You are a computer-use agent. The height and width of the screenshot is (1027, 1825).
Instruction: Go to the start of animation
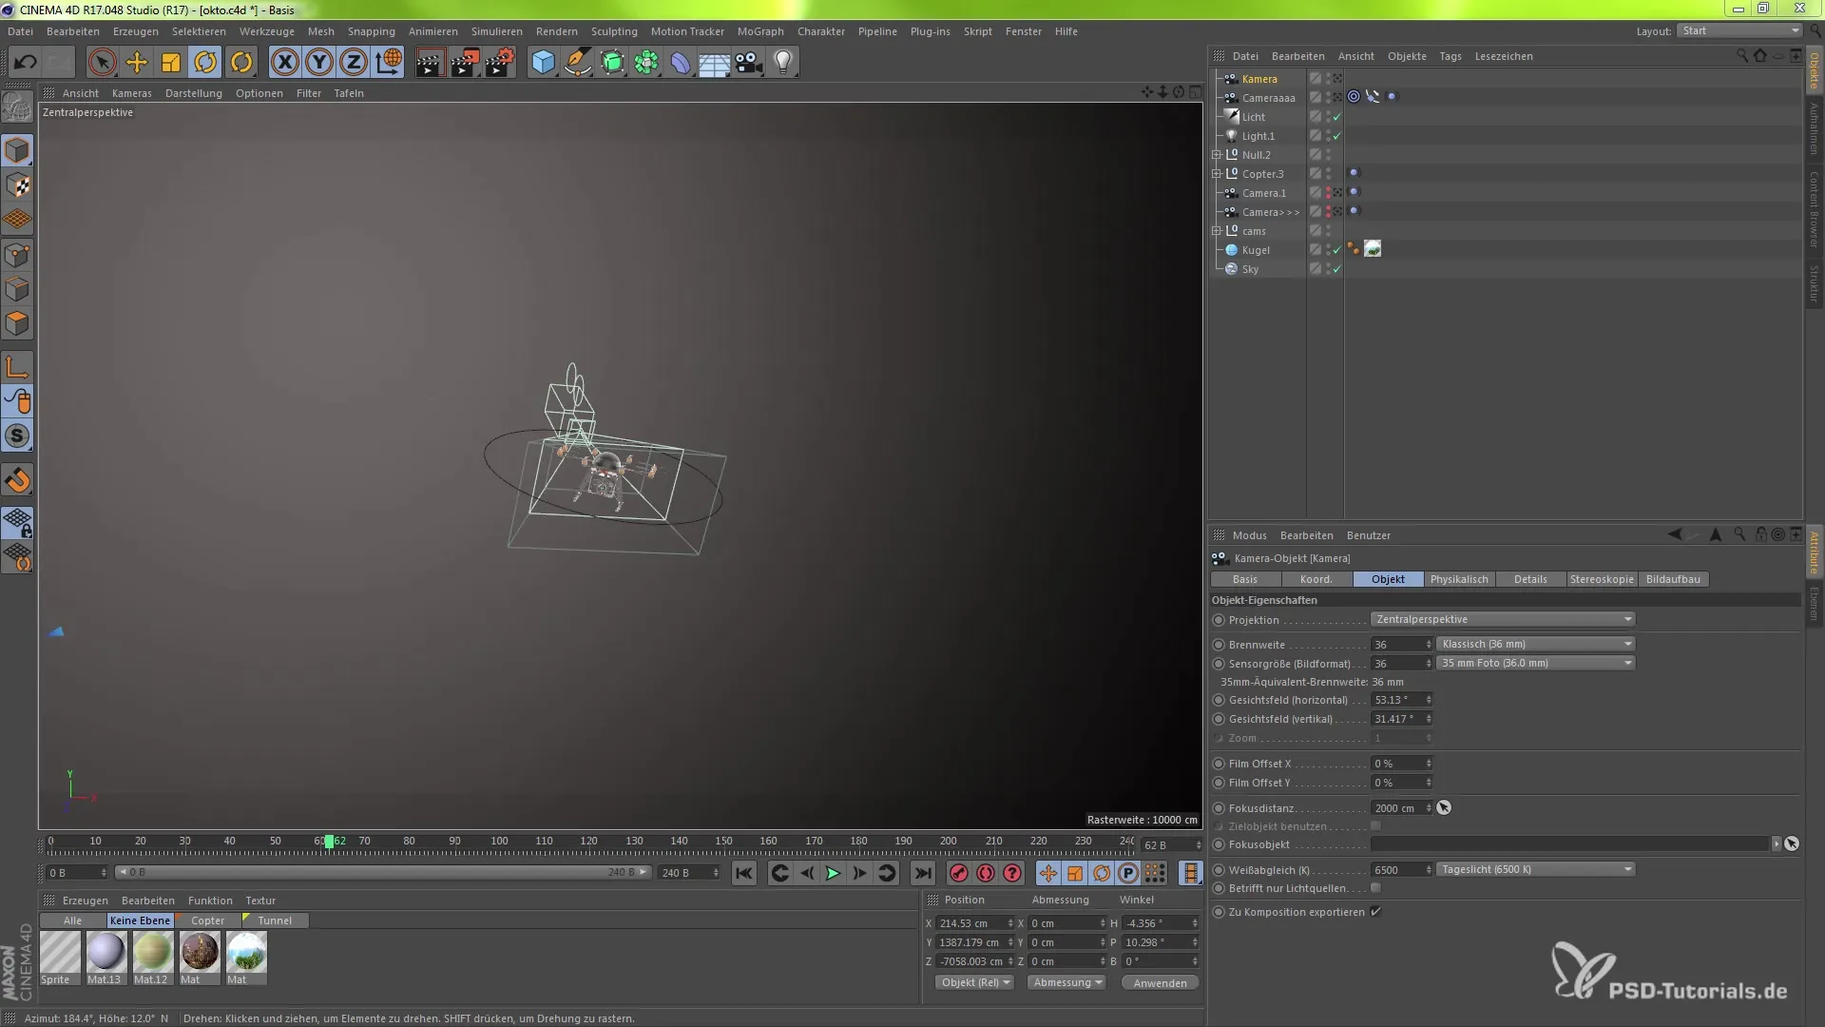pyautogui.click(x=744, y=873)
